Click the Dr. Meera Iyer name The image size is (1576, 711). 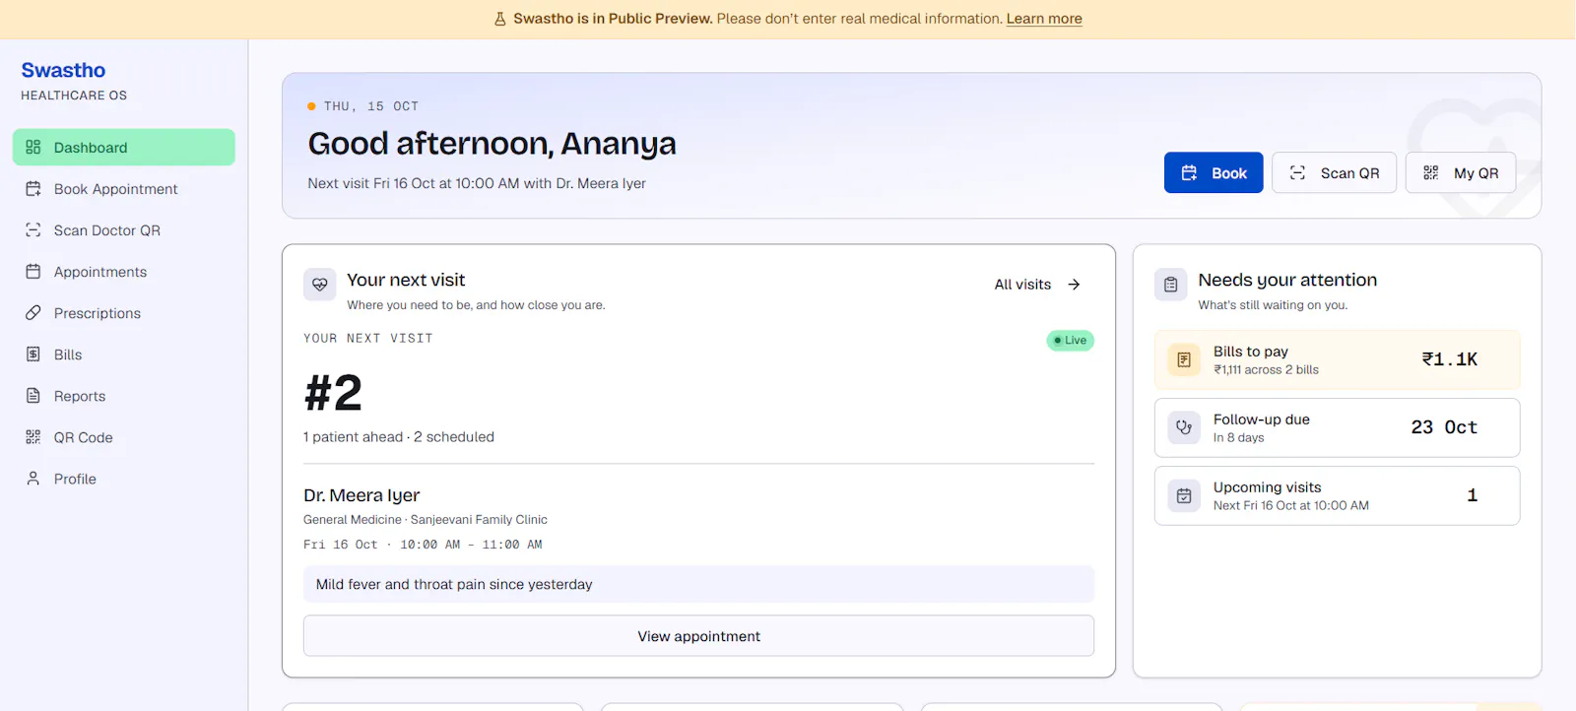361,495
